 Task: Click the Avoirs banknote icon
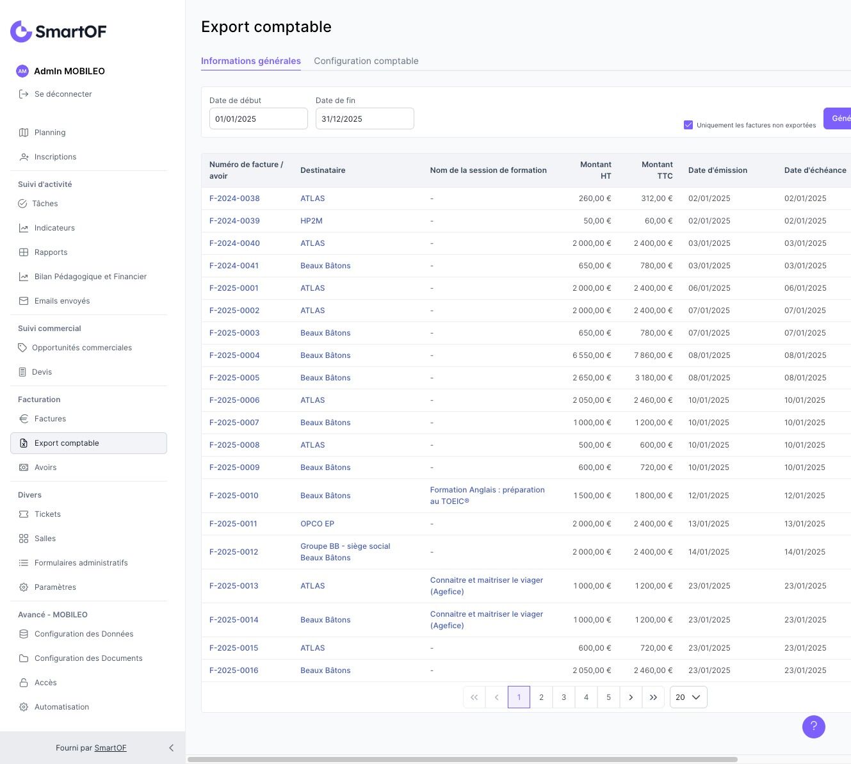point(24,467)
